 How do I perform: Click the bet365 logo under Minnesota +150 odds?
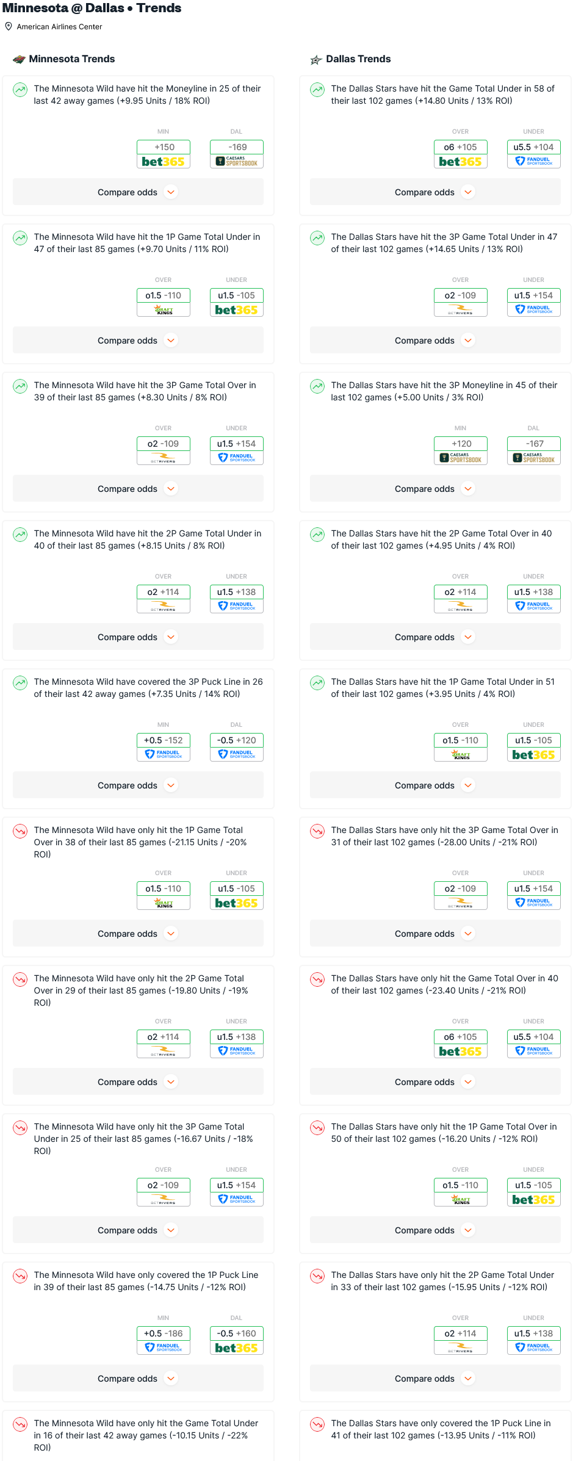(x=163, y=162)
